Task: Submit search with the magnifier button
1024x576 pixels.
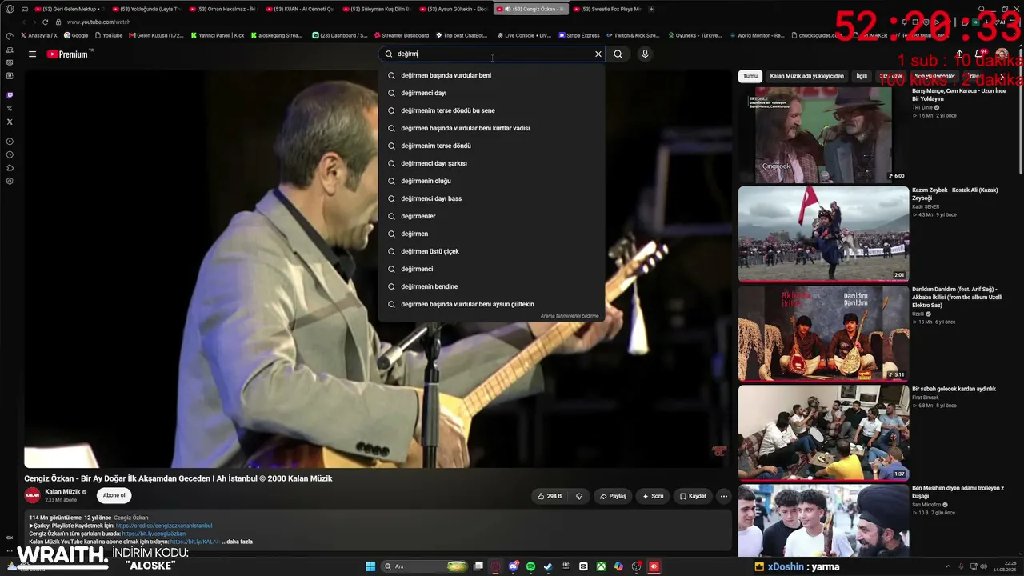Action: tap(618, 54)
